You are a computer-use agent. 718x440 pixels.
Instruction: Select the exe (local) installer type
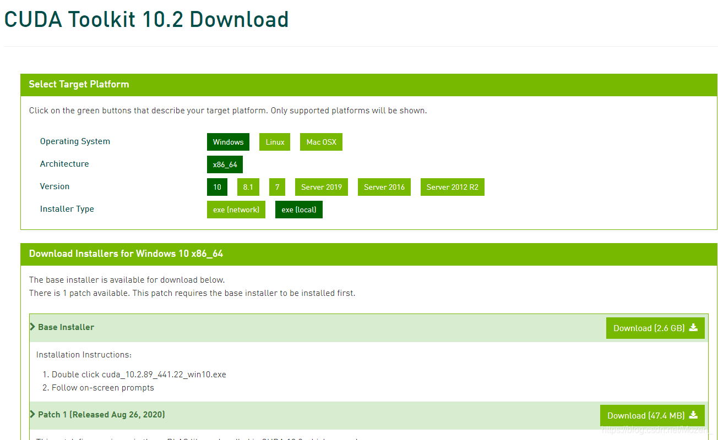(x=299, y=210)
